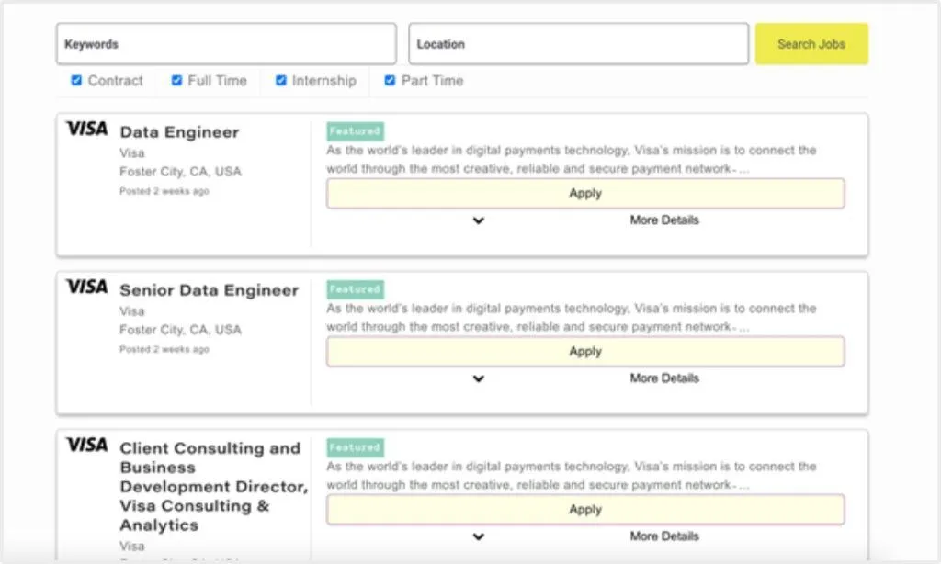Click the Featured badge on Data Engineer card
Image resolution: width=941 pixels, height=564 pixels.
pos(356,130)
